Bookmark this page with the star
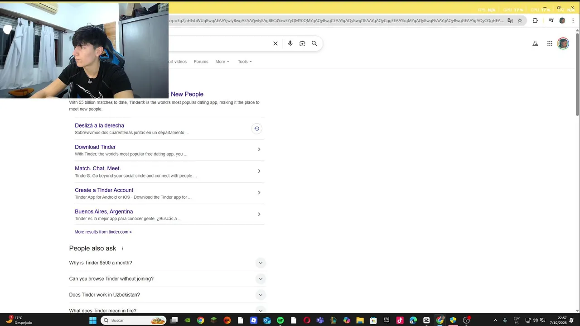 pyautogui.click(x=520, y=20)
